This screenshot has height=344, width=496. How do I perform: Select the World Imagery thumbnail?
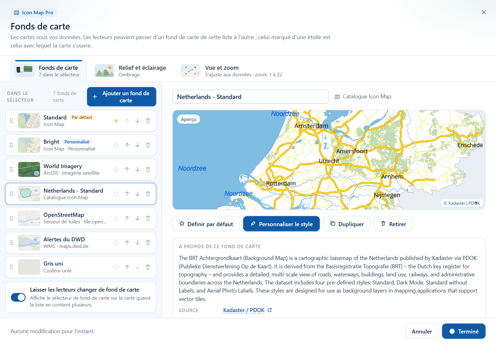(29, 169)
